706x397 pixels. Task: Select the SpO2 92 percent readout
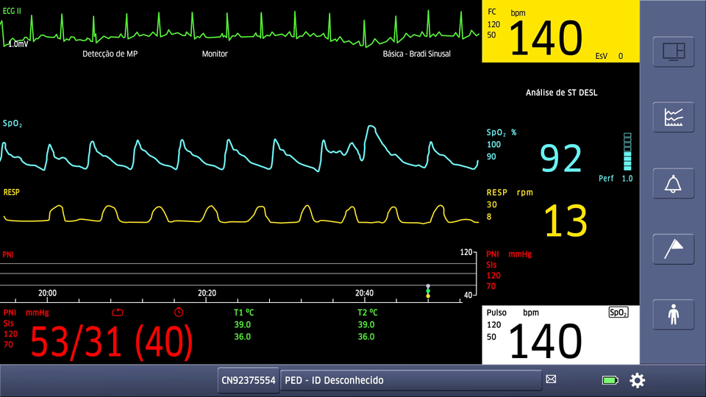(560, 158)
